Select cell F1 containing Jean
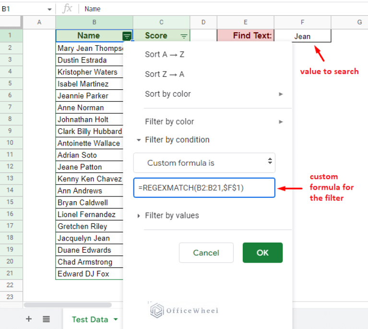This screenshot has width=368, height=329. click(x=302, y=36)
